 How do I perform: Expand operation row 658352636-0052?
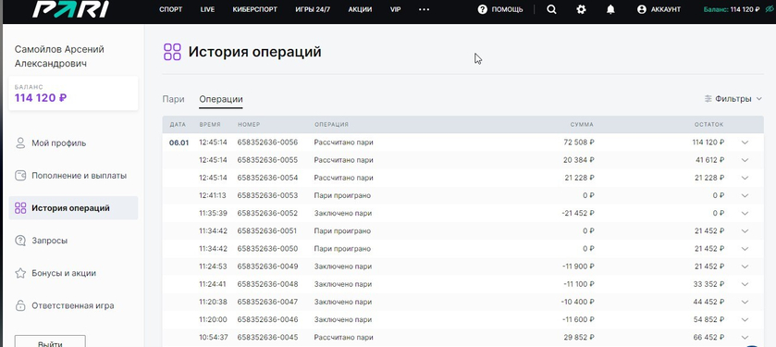[745, 214]
